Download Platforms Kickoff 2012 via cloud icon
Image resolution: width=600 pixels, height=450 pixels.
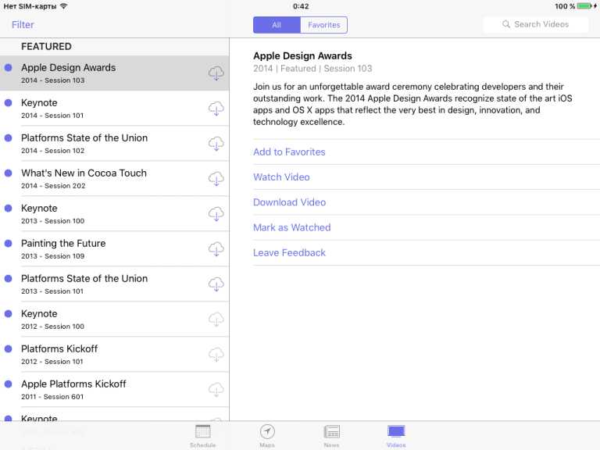[x=216, y=355]
